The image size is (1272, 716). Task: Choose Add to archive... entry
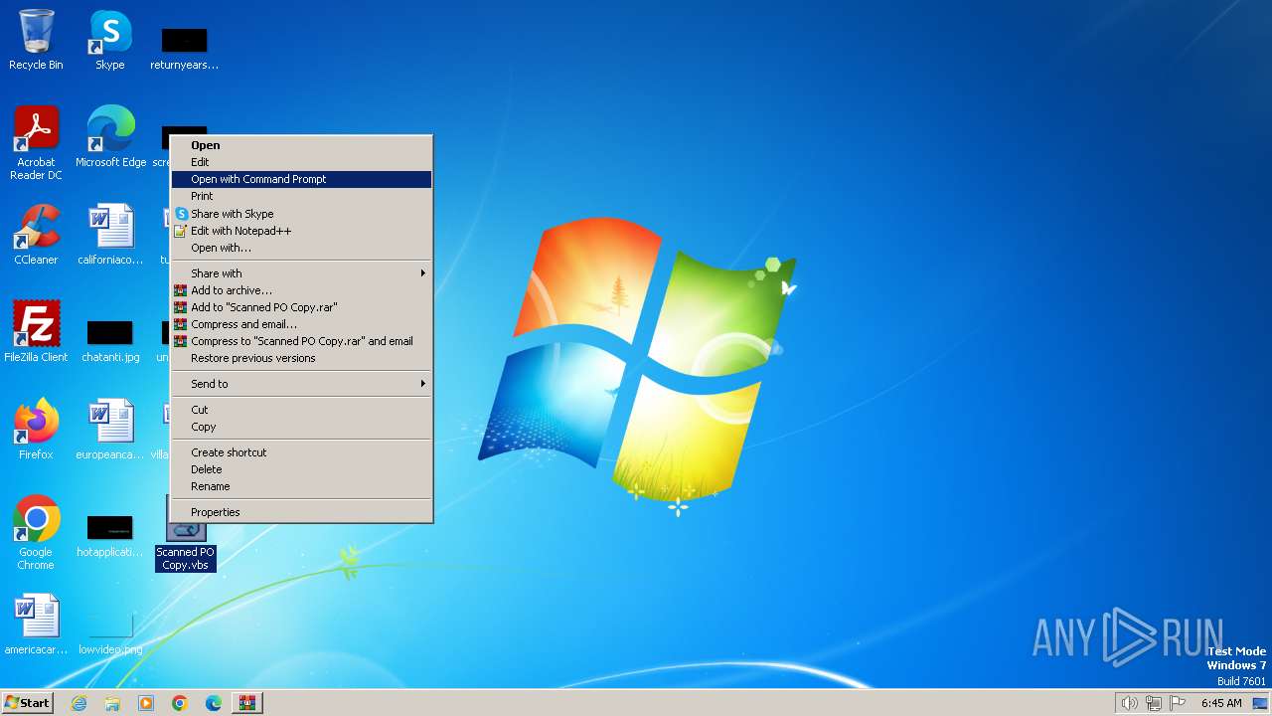click(x=301, y=290)
